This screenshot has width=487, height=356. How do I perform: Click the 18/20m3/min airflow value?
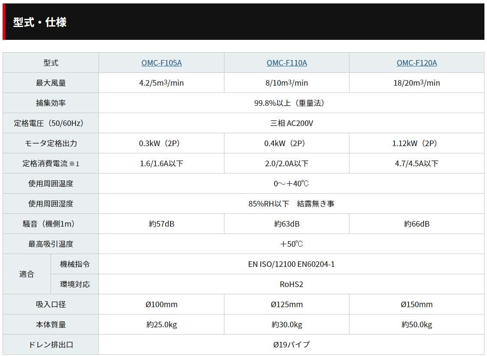point(416,83)
